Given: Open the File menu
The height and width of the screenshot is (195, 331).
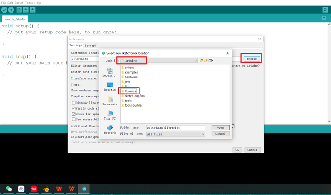Looking at the screenshot, I should coord(3,3).
